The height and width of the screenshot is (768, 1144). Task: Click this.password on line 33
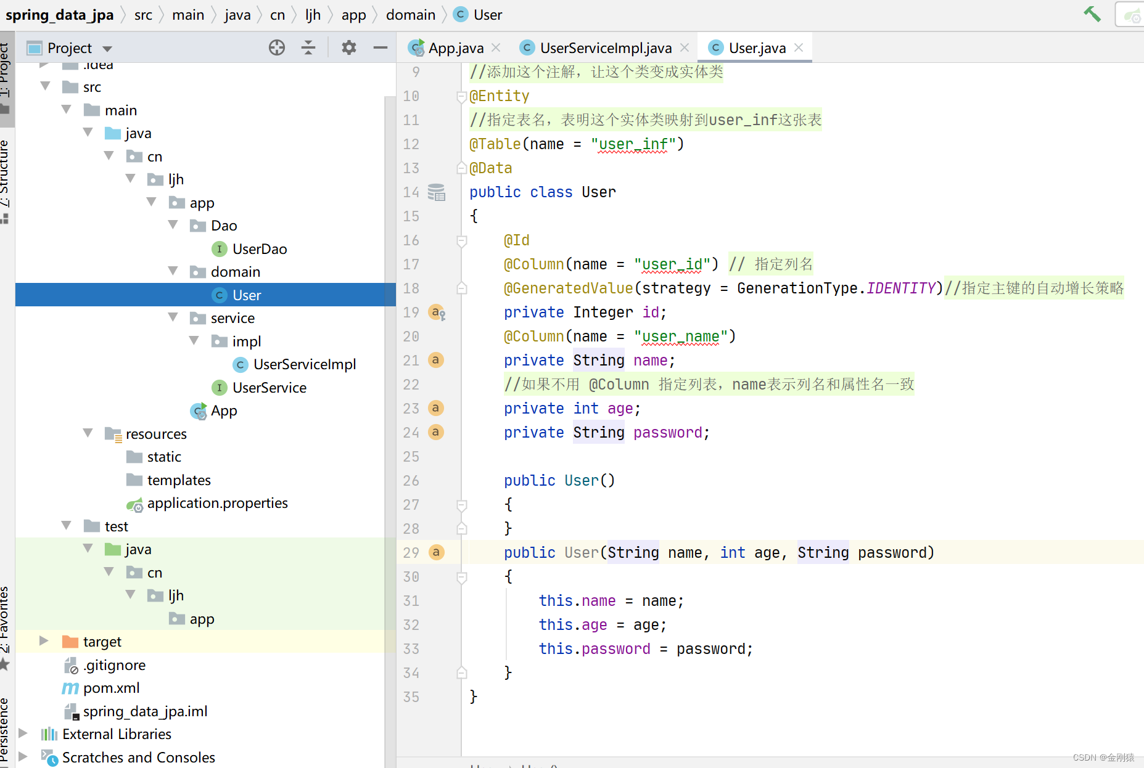pyautogui.click(x=595, y=649)
